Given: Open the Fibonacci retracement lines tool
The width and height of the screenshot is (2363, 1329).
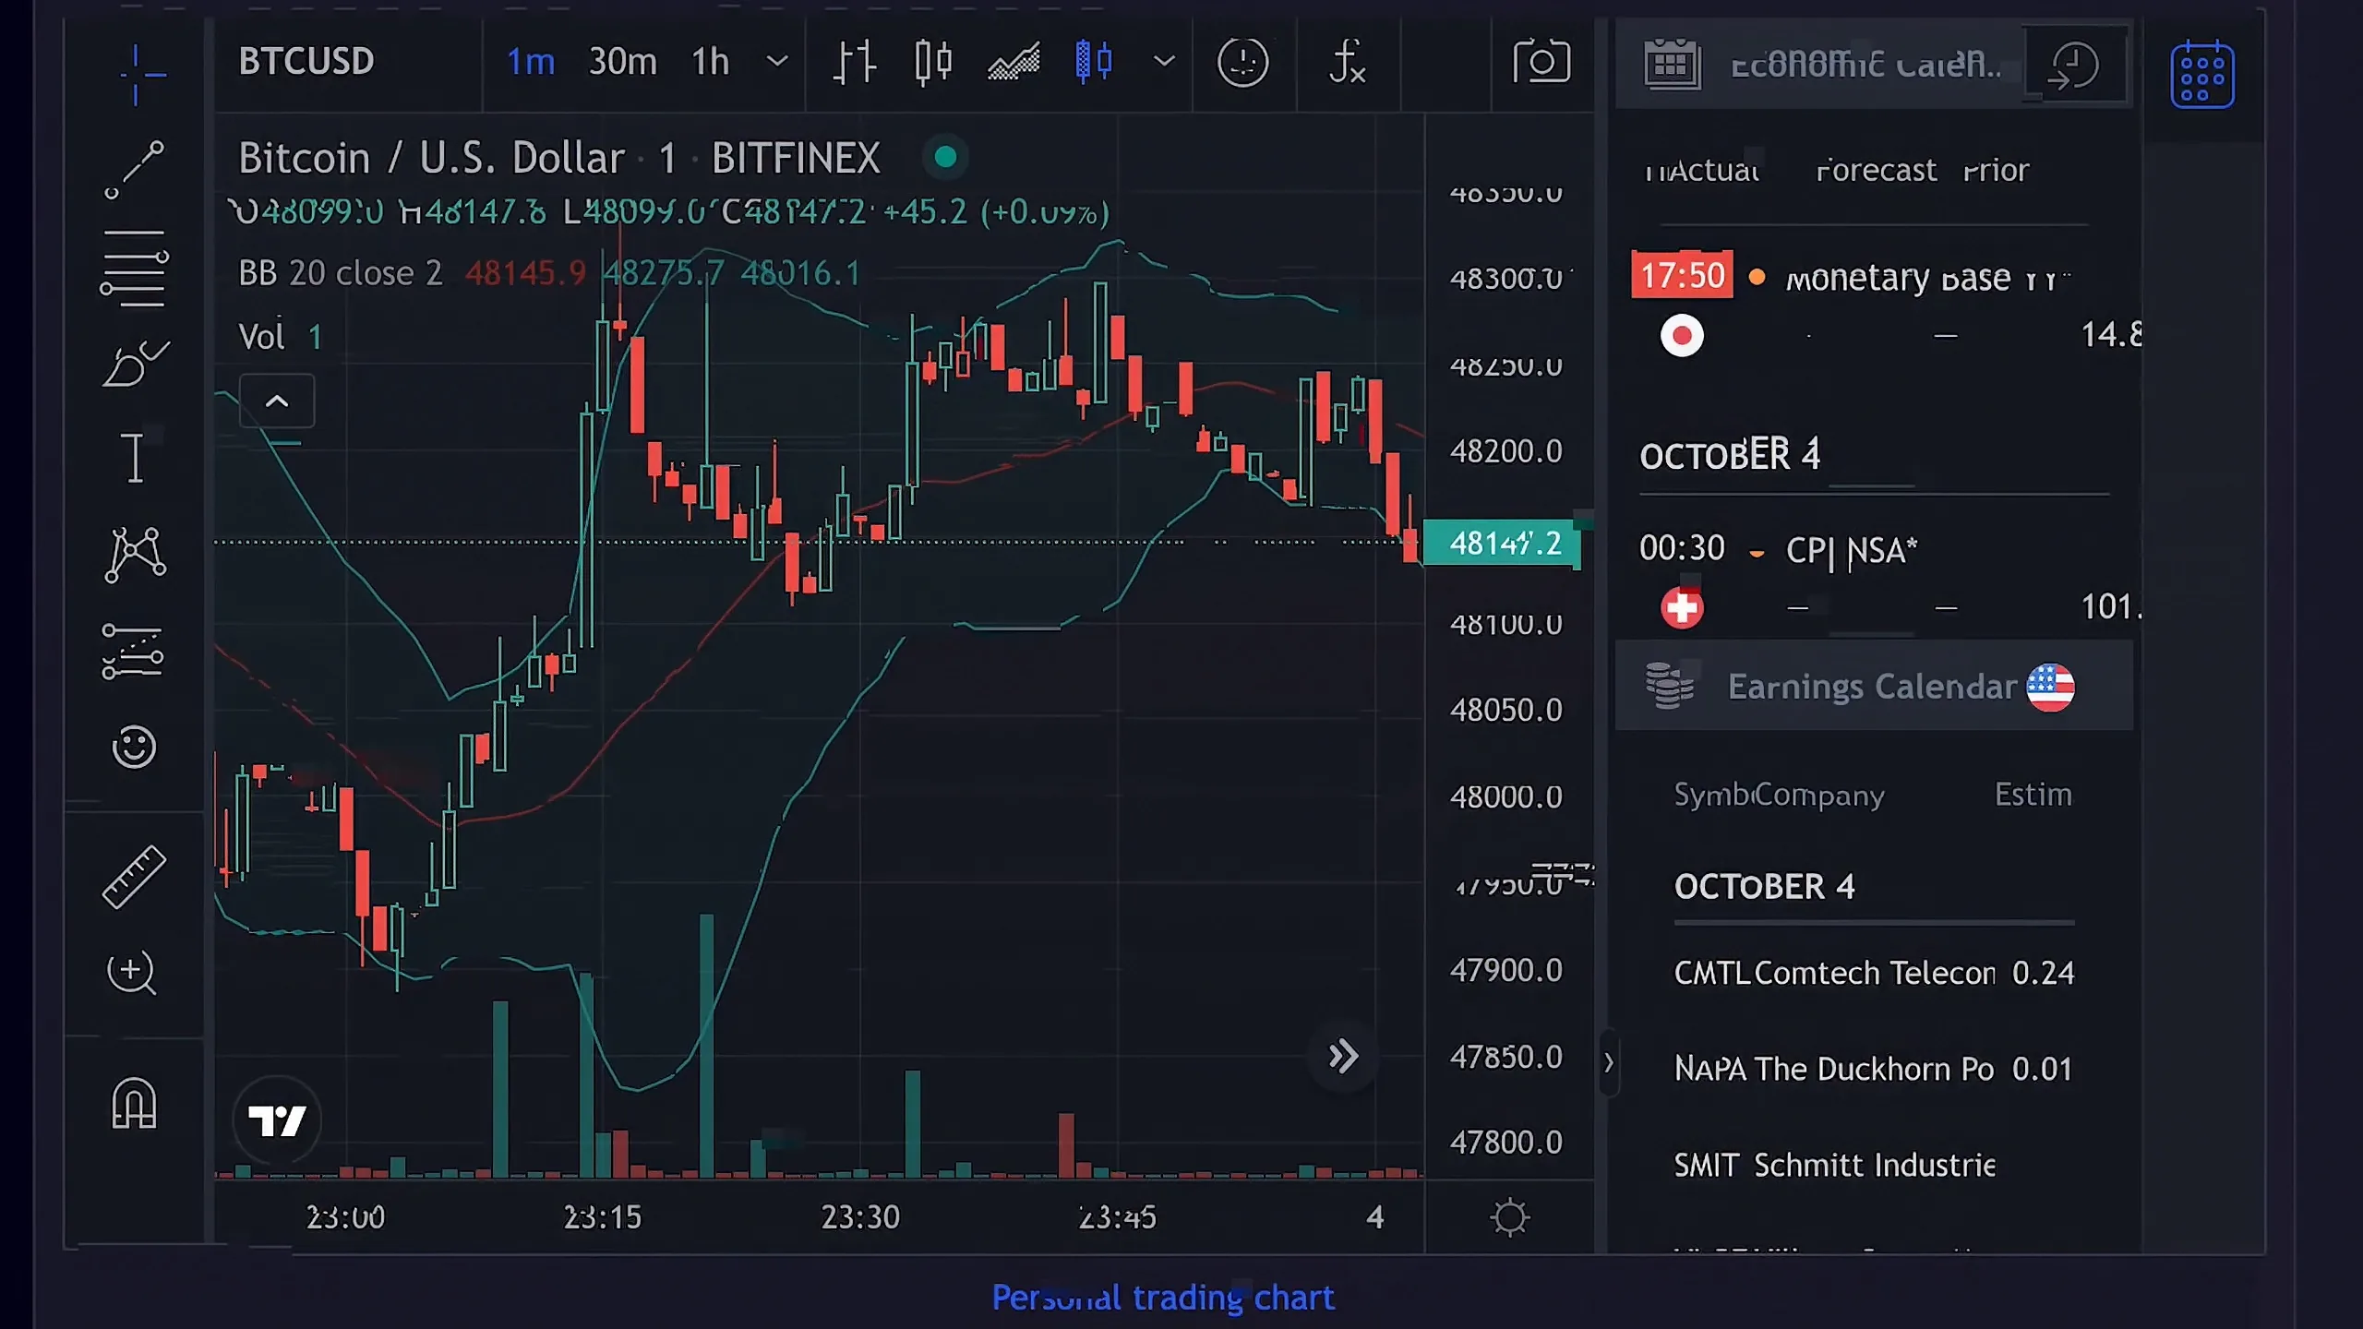Looking at the screenshot, I should coord(135,268).
